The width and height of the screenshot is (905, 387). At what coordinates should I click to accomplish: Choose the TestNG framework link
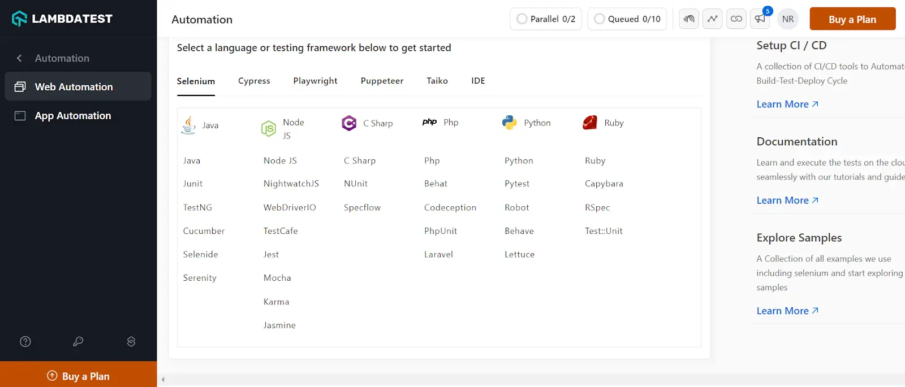pyautogui.click(x=197, y=207)
